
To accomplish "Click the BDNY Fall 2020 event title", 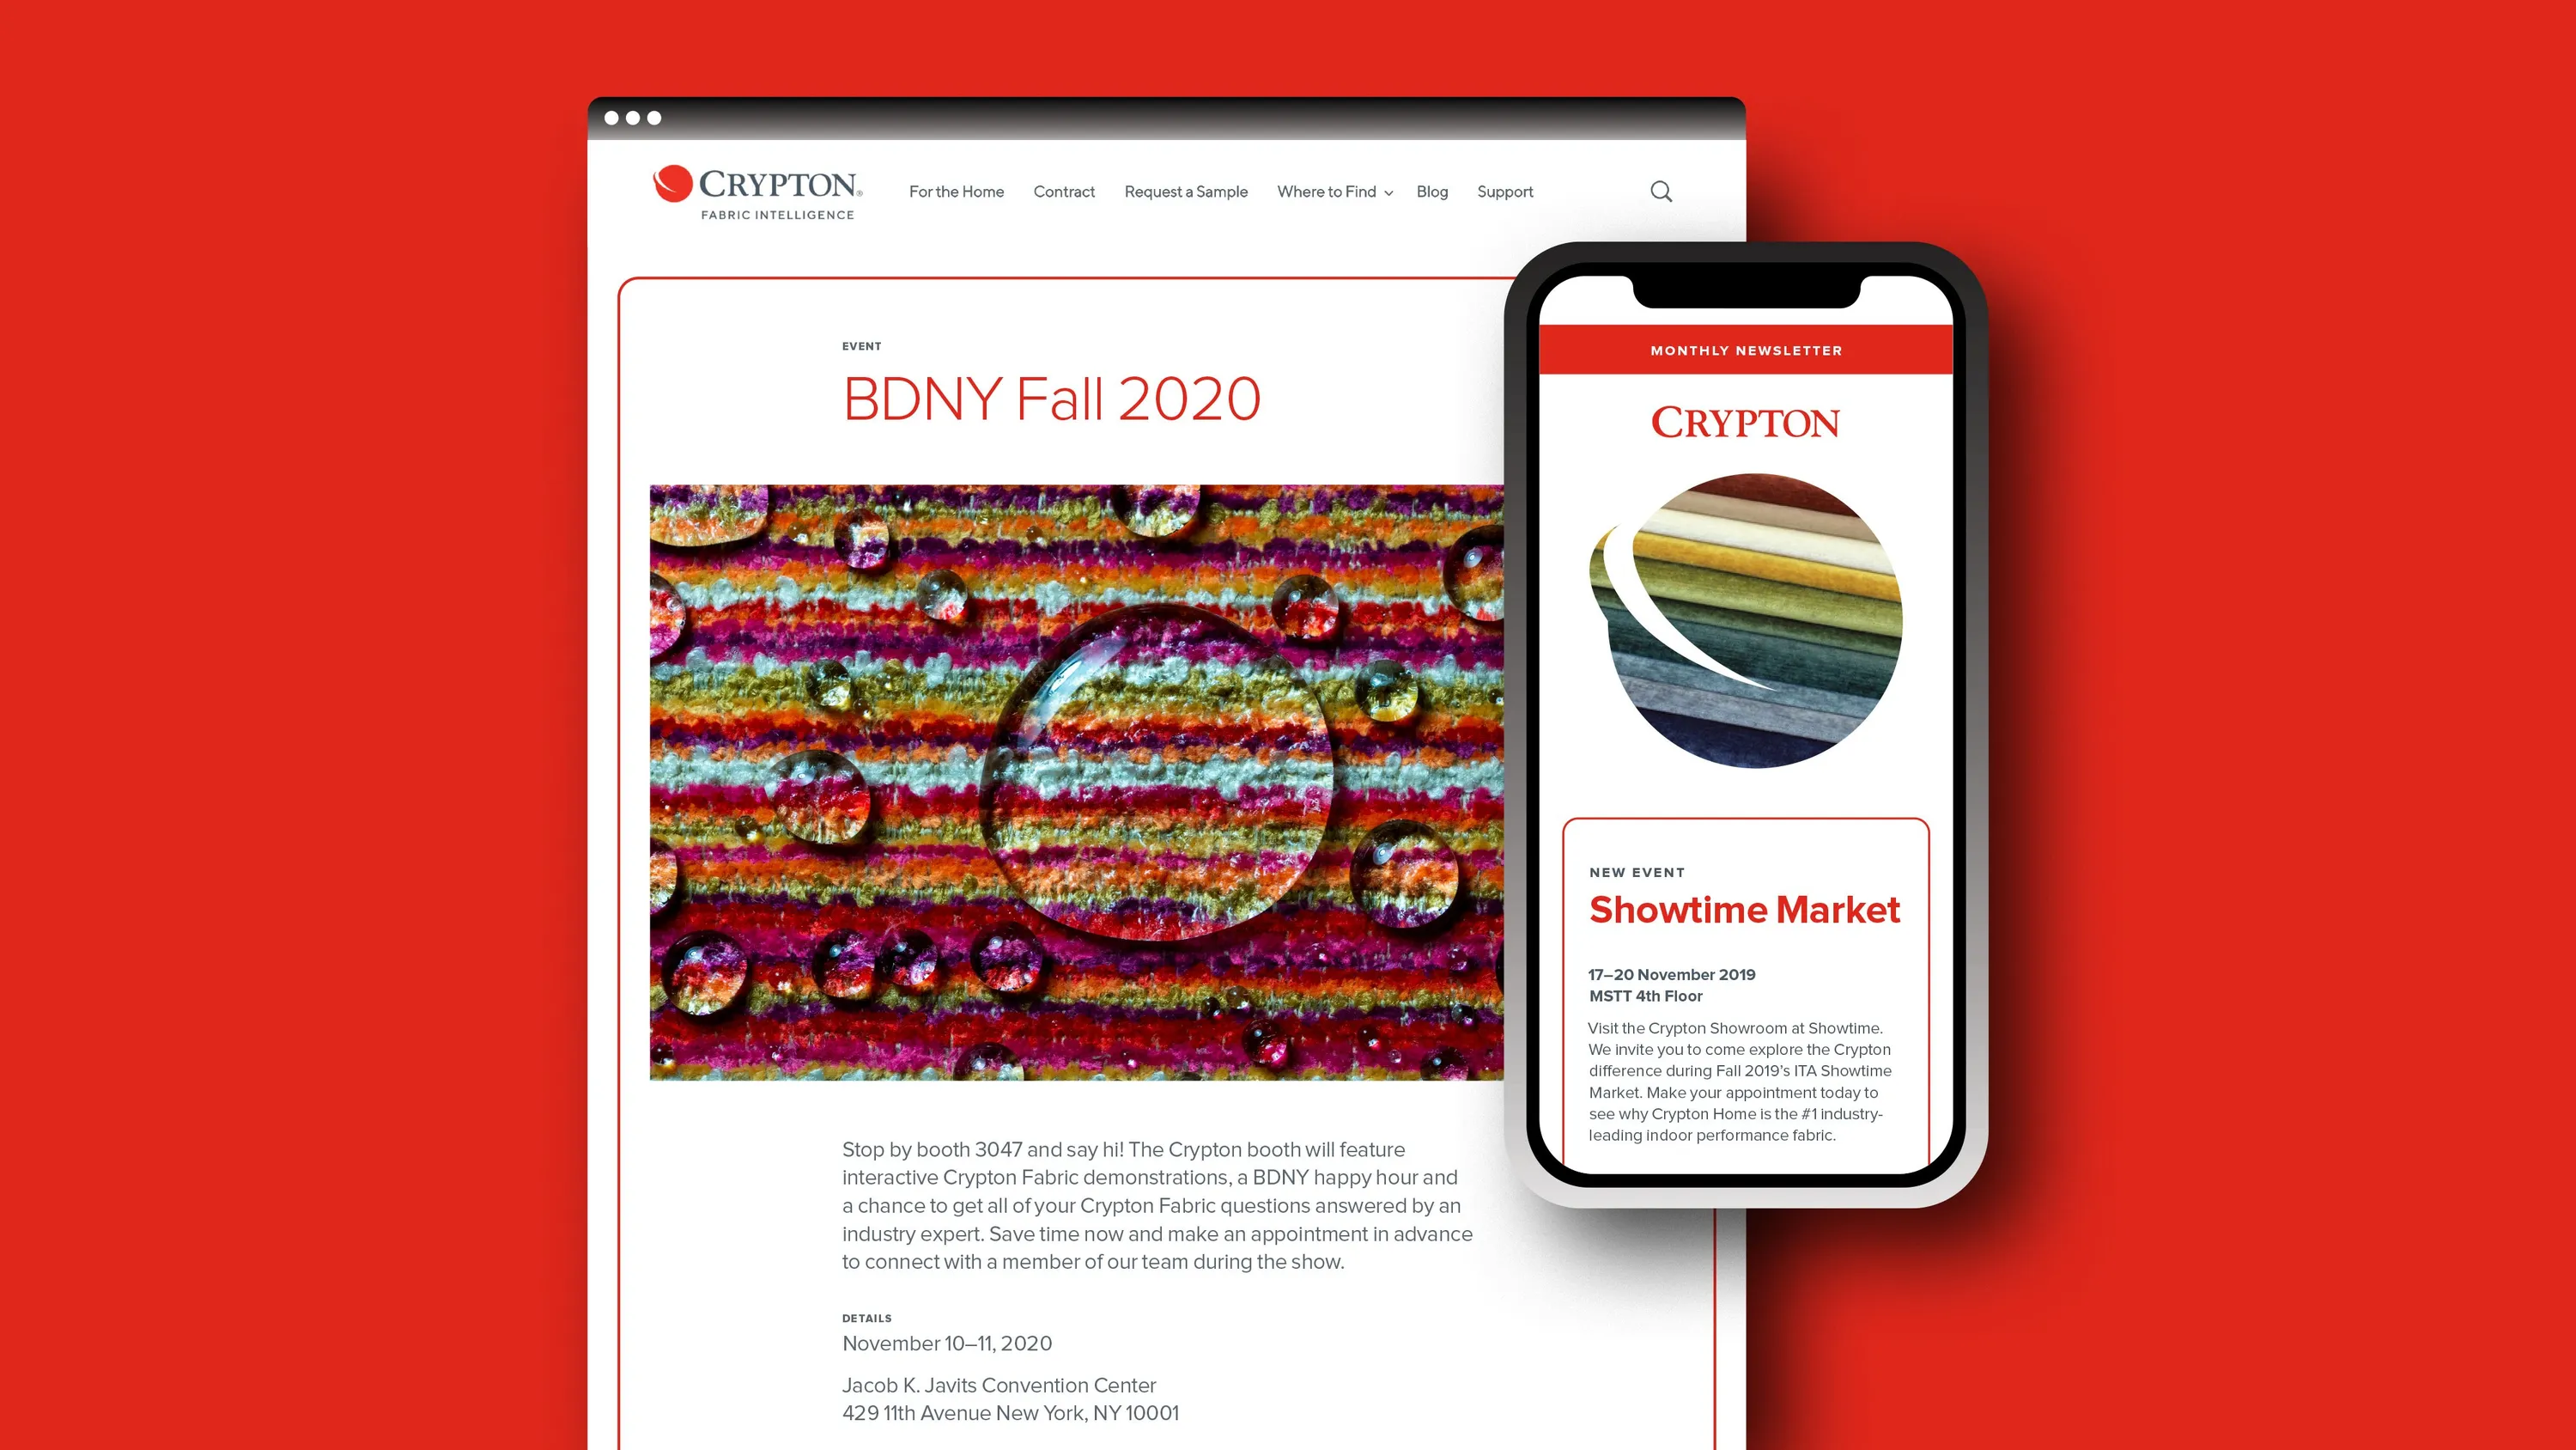I will [1051, 399].
